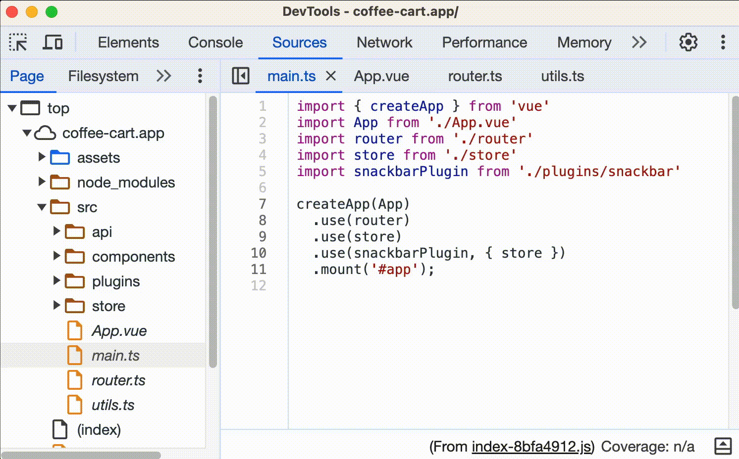Open index-8bfa4912.js source link
This screenshot has width=739, height=459.
[x=531, y=447]
